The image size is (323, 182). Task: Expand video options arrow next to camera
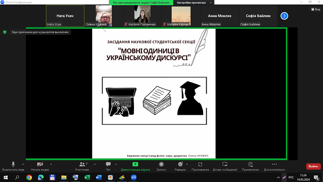(x=51, y=164)
